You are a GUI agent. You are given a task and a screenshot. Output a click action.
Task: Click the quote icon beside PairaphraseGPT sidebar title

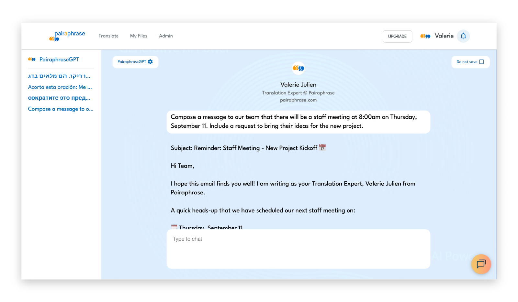pos(32,59)
